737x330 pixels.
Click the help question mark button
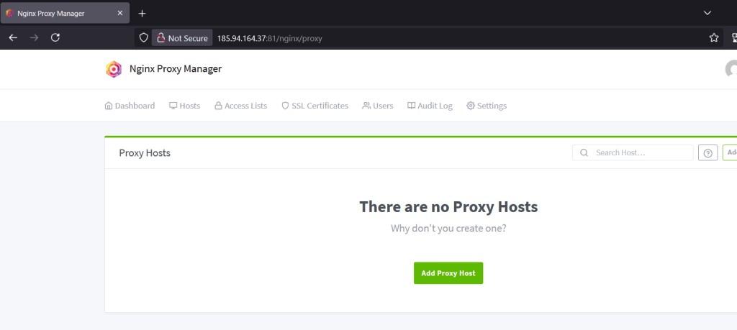[x=708, y=152]
